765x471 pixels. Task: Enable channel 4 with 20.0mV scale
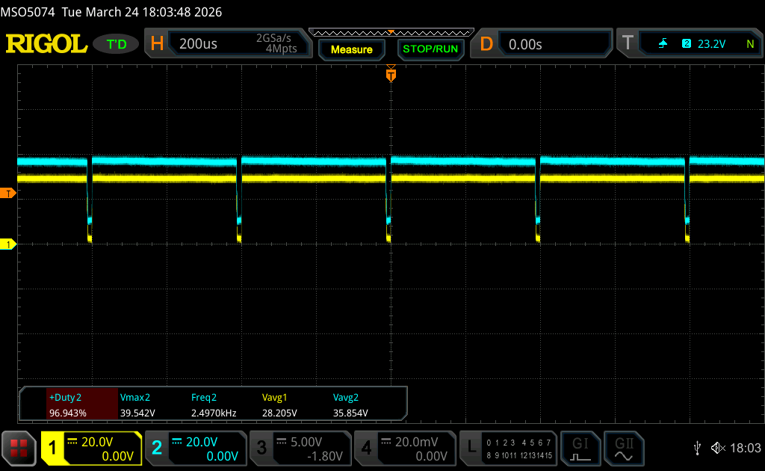tap(404, 448)
